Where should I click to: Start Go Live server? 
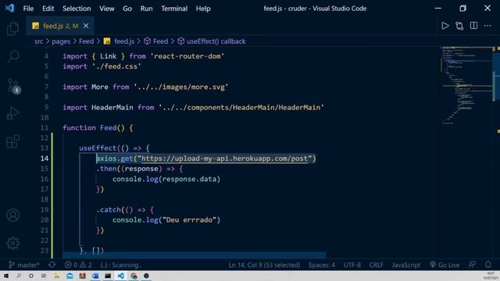click(445, 265)
